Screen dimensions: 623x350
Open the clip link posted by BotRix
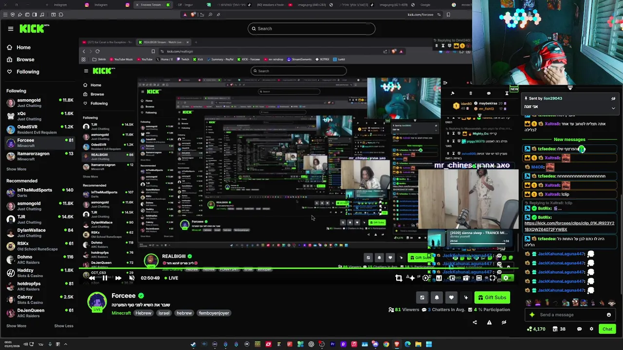pos(569,226)
